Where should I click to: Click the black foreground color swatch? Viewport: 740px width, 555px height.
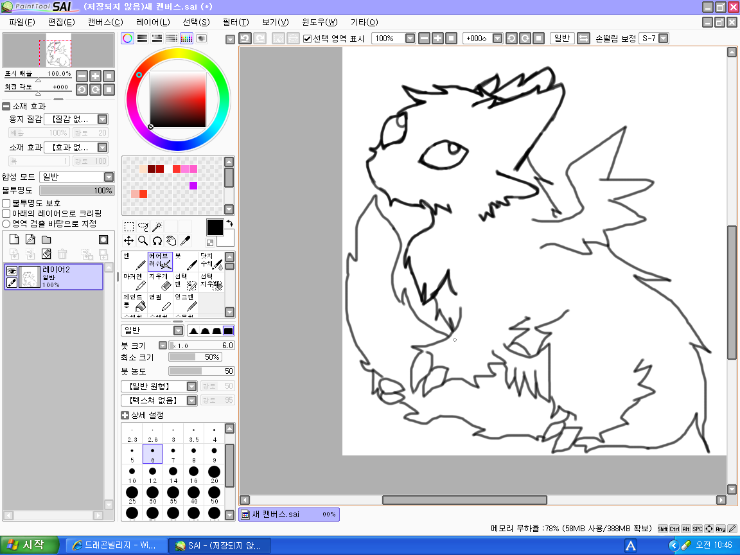pyautogui.click(x=215, y=227)
